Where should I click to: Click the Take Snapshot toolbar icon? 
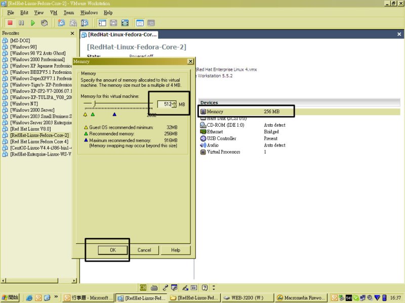coord(61,23)
